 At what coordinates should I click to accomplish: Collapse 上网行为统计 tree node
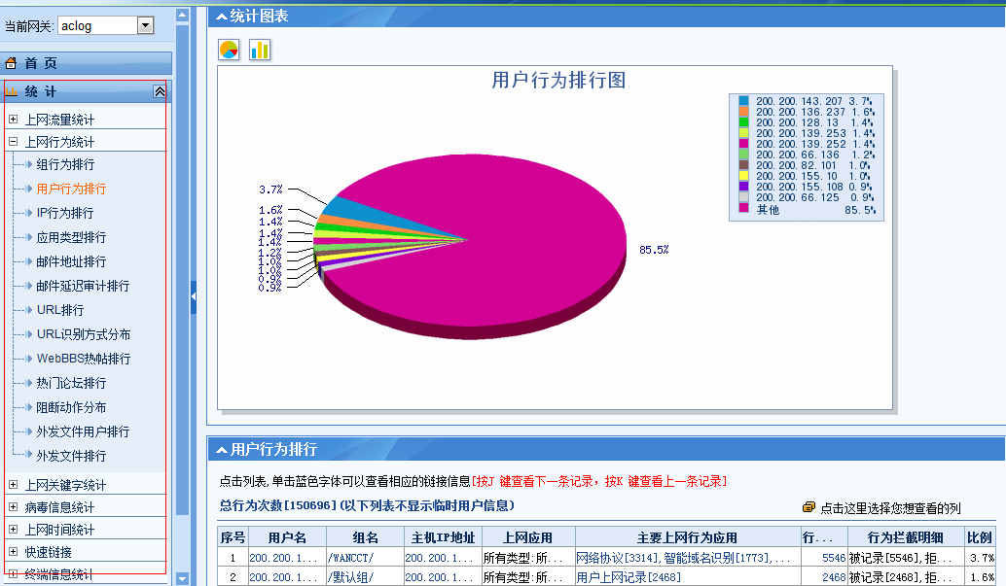pos(13,142)
